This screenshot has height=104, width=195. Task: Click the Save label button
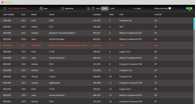[45, 8]
